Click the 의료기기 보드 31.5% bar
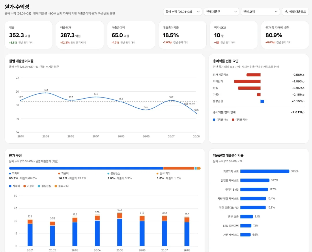 pyautogui.click(x=265, y=171)
